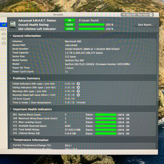Click Power On Time '1 hours' value
Screen dimensions: 164x164
69,68
